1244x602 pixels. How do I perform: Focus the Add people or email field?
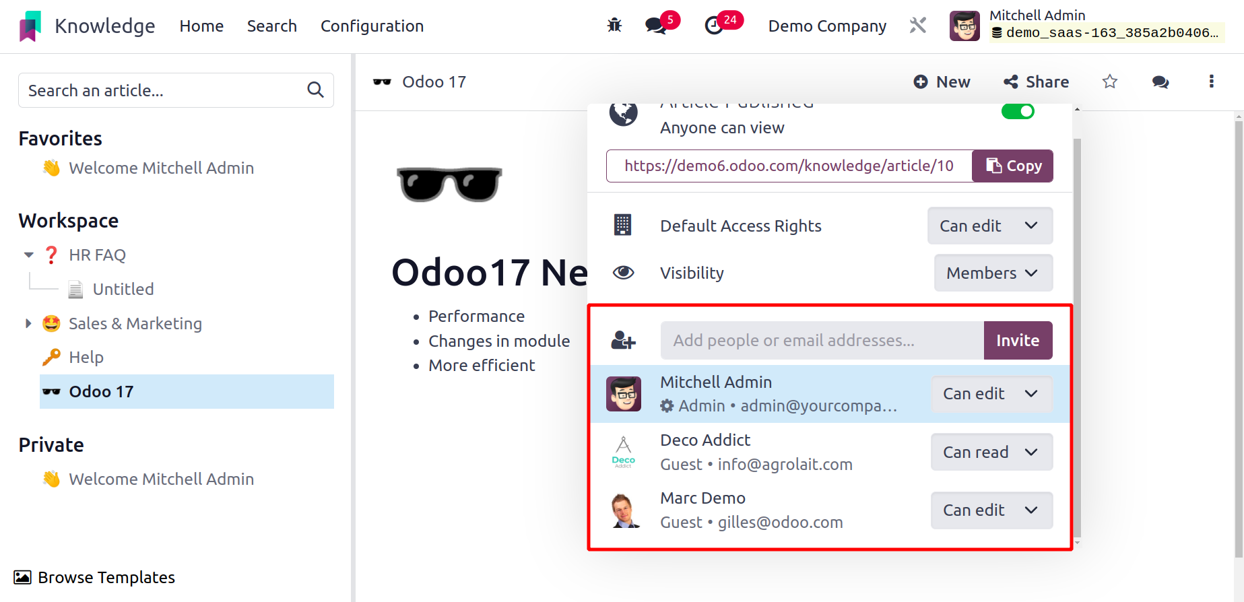point(822,340)
